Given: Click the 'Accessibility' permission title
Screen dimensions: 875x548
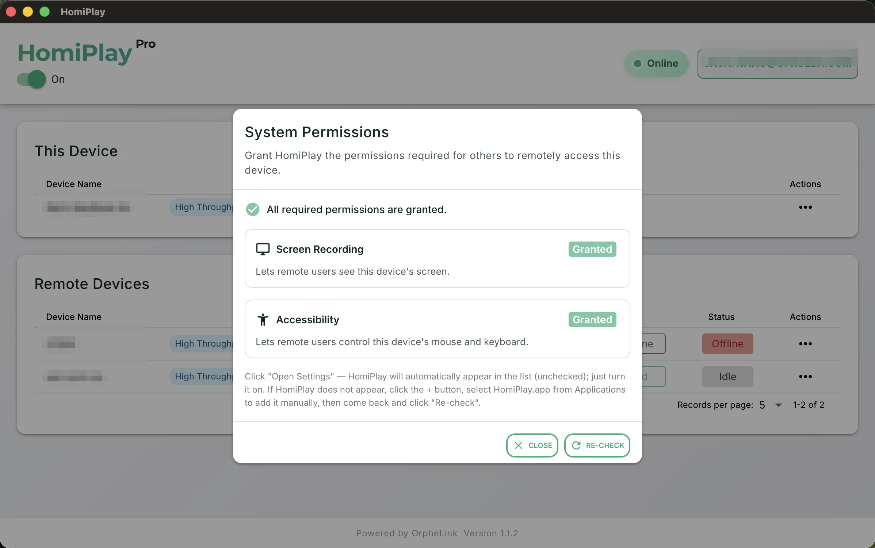Looking at the screenshot, I should click(x=307, y=320).
